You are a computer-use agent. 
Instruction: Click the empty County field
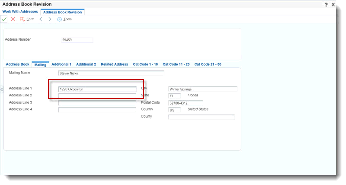point(202,117)
